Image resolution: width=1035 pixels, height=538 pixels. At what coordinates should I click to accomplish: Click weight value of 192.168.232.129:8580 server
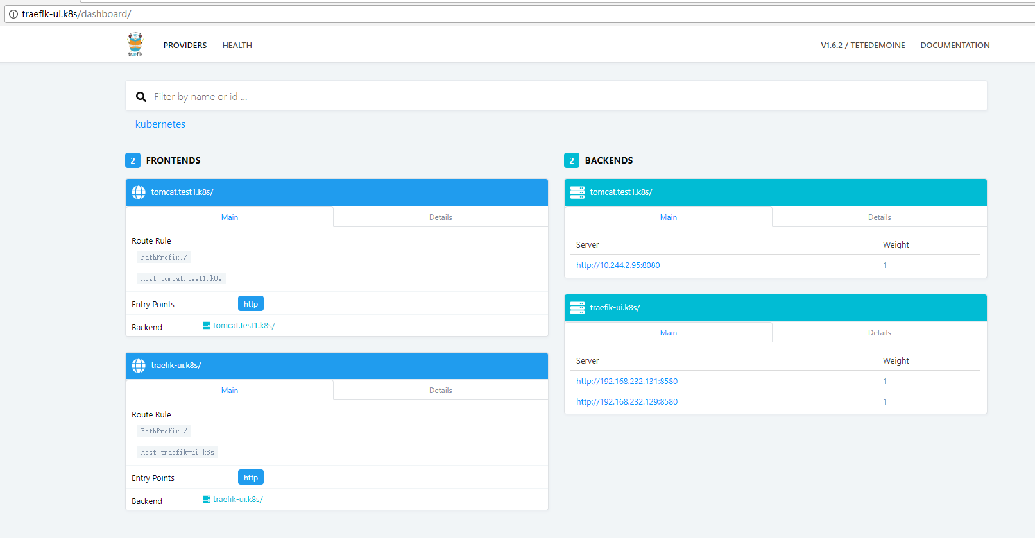click(x=885, y=402)
